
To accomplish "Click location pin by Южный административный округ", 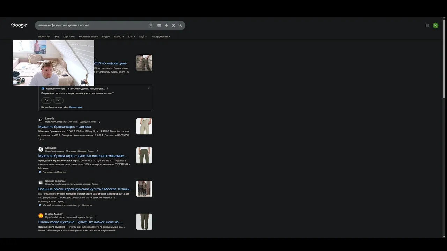I will 40,205.
